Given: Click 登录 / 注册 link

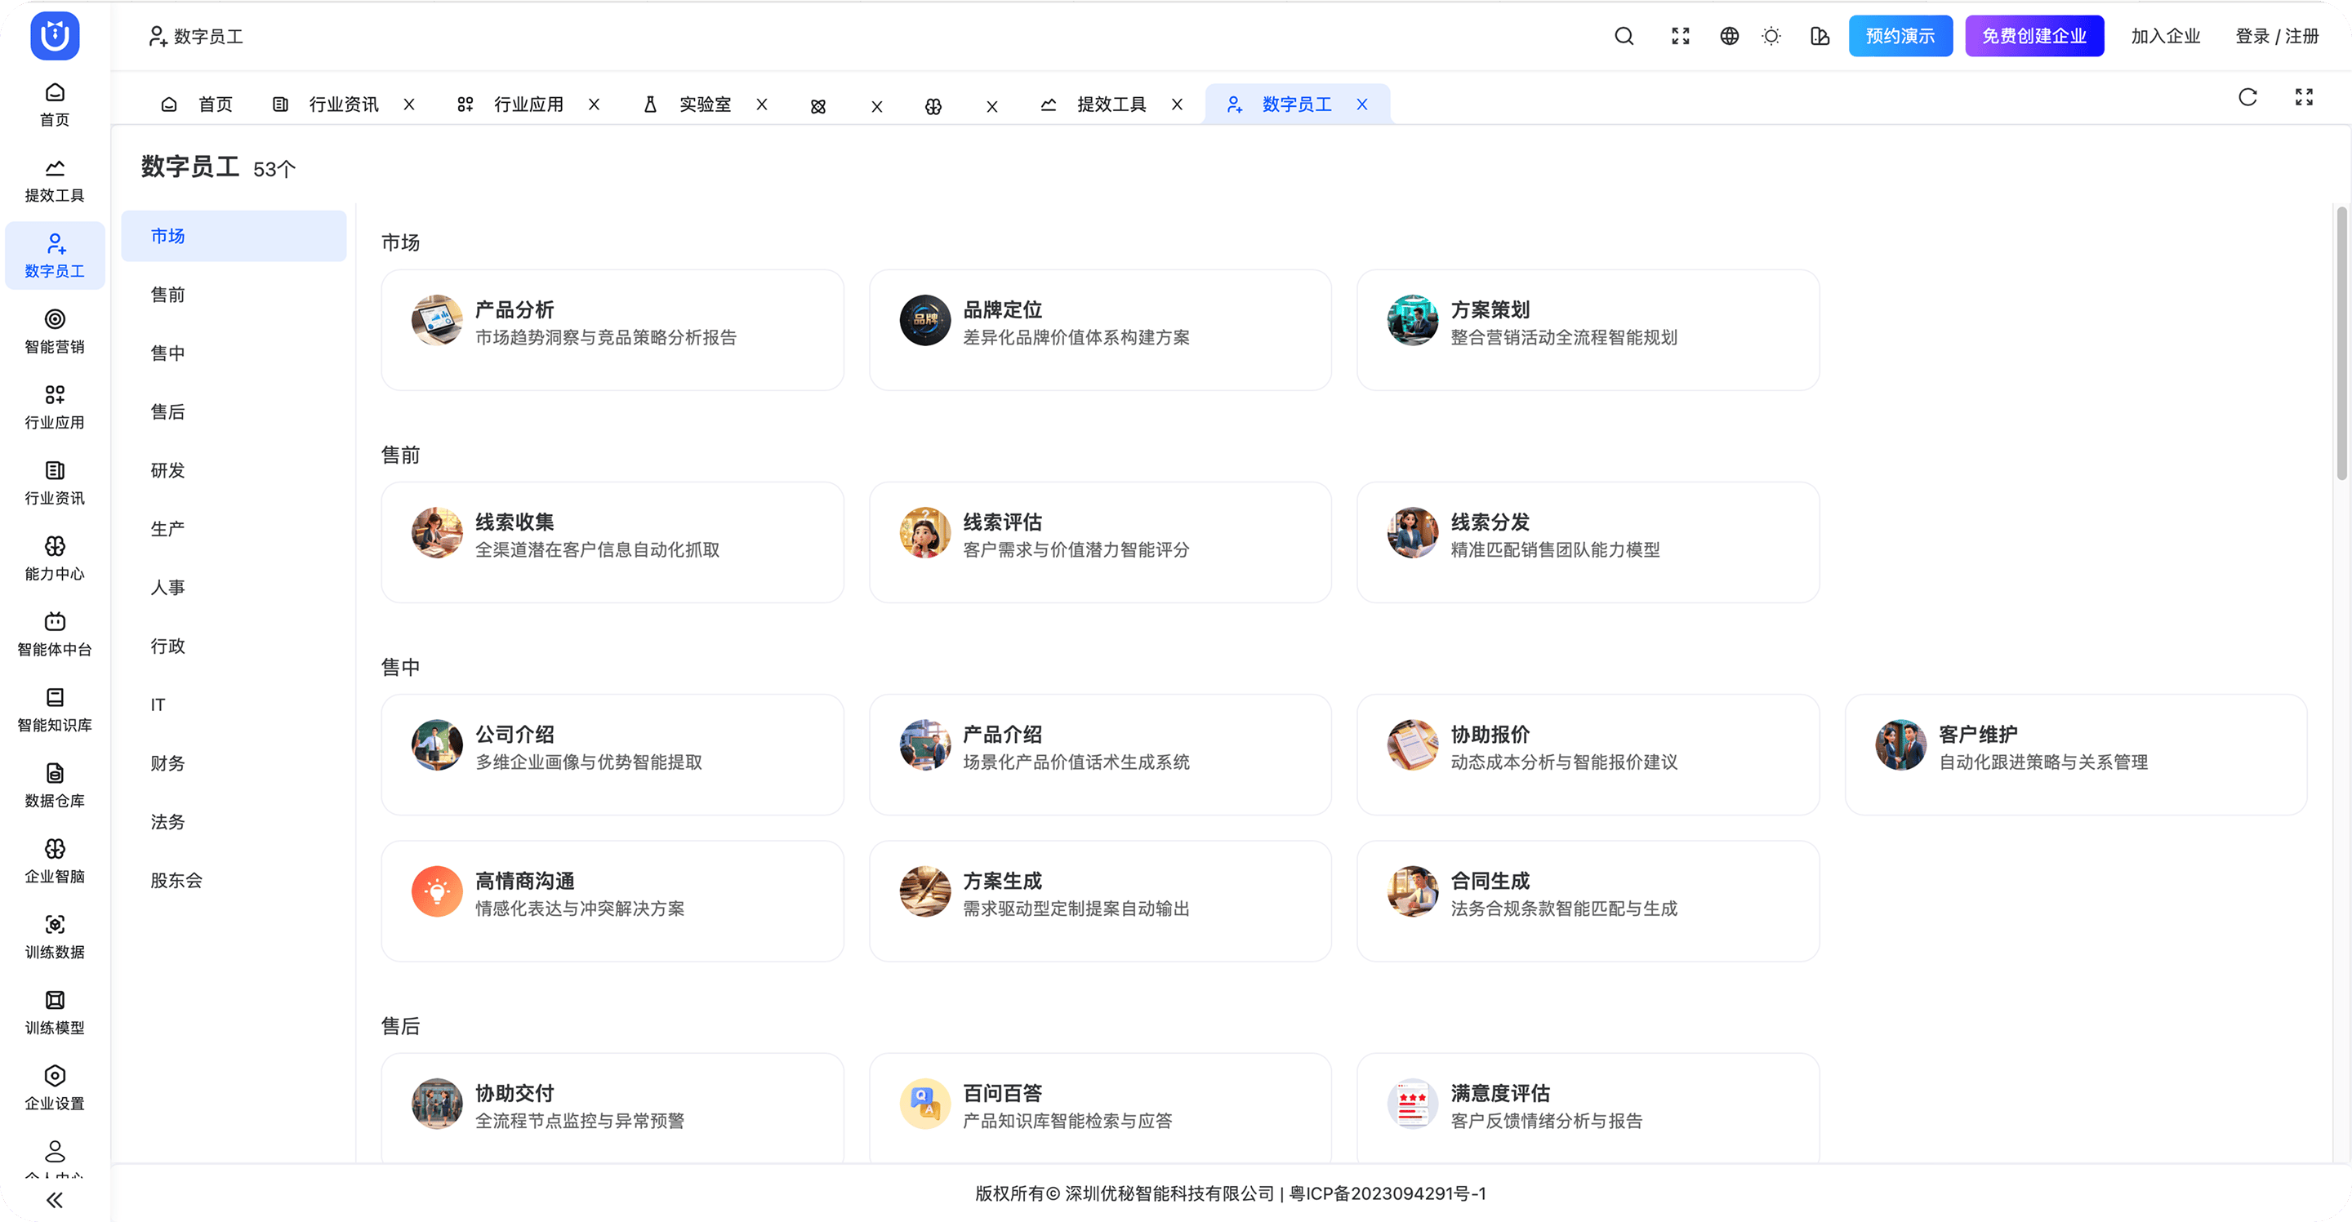Looking at the screenshot, I should (x=2276, y=37).
